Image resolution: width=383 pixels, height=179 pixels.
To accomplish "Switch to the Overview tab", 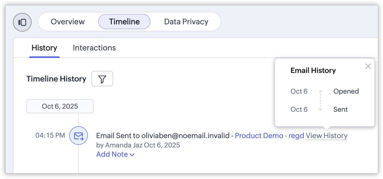I will [68, 21].
